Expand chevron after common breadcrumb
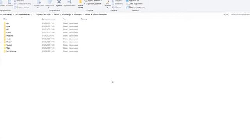The width and height of the screenshot is (250, 140). (x=83, y=14)
